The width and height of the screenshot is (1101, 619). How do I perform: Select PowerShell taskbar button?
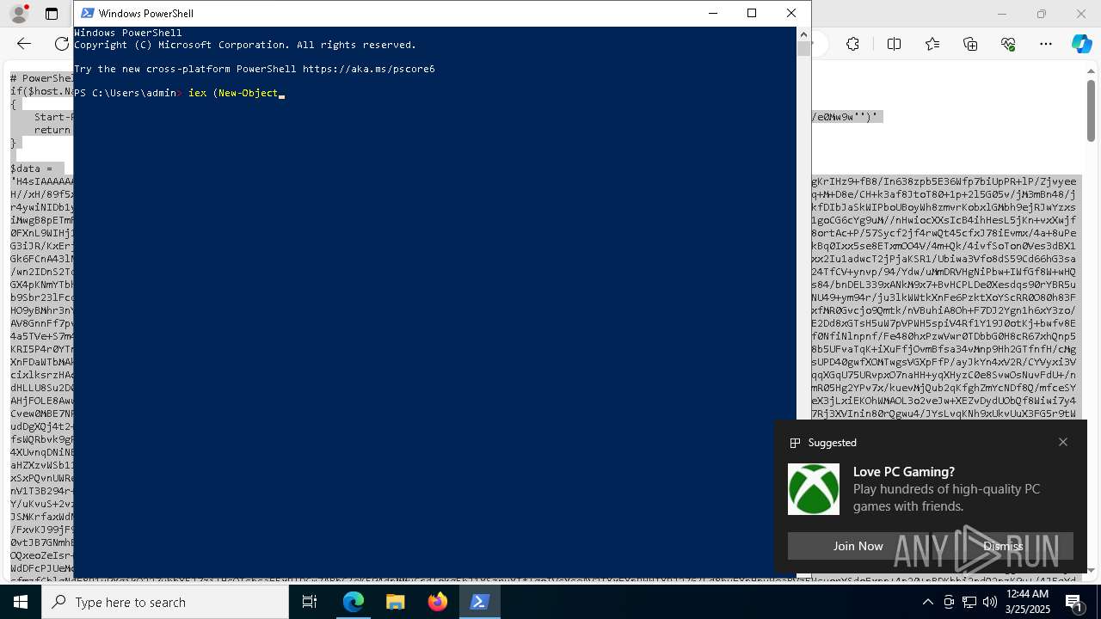pyautogui.click(x=479, y=602)
